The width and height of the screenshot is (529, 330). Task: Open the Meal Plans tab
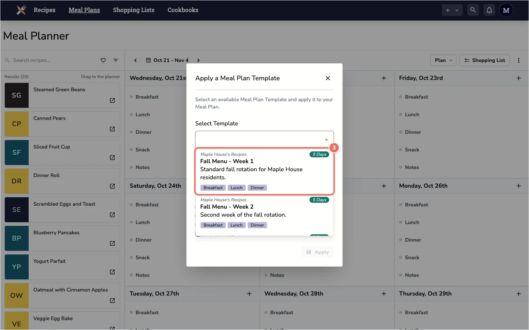pos(84,10)
